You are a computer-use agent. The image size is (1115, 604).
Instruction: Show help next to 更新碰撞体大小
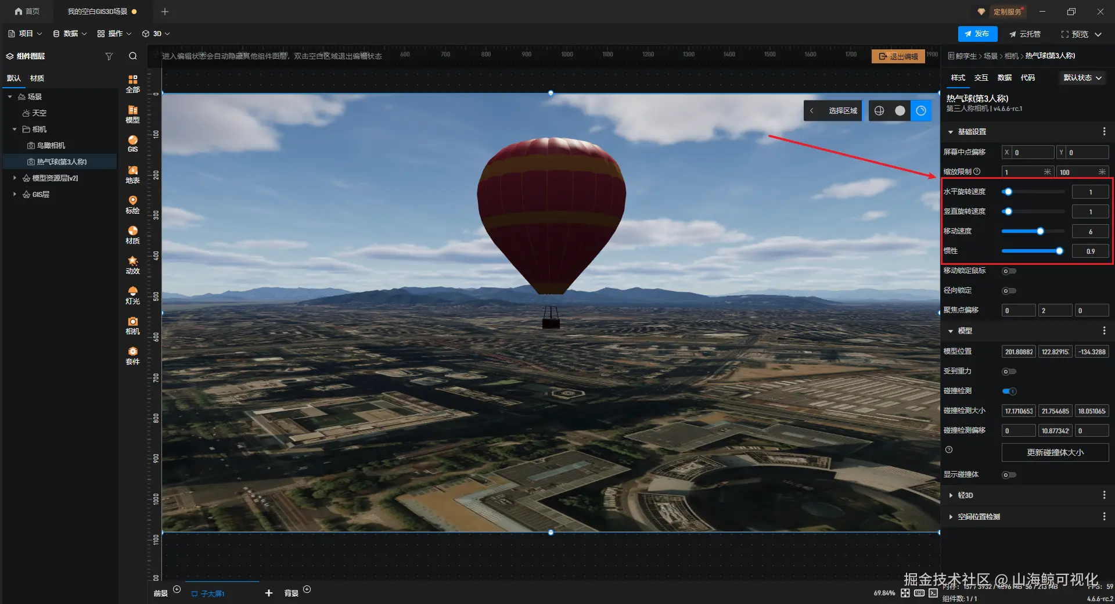(x=949, y=450)
